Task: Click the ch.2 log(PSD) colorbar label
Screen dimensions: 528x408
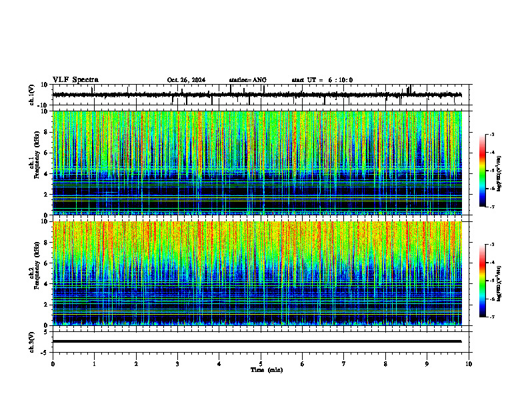Action: (499, 283)
